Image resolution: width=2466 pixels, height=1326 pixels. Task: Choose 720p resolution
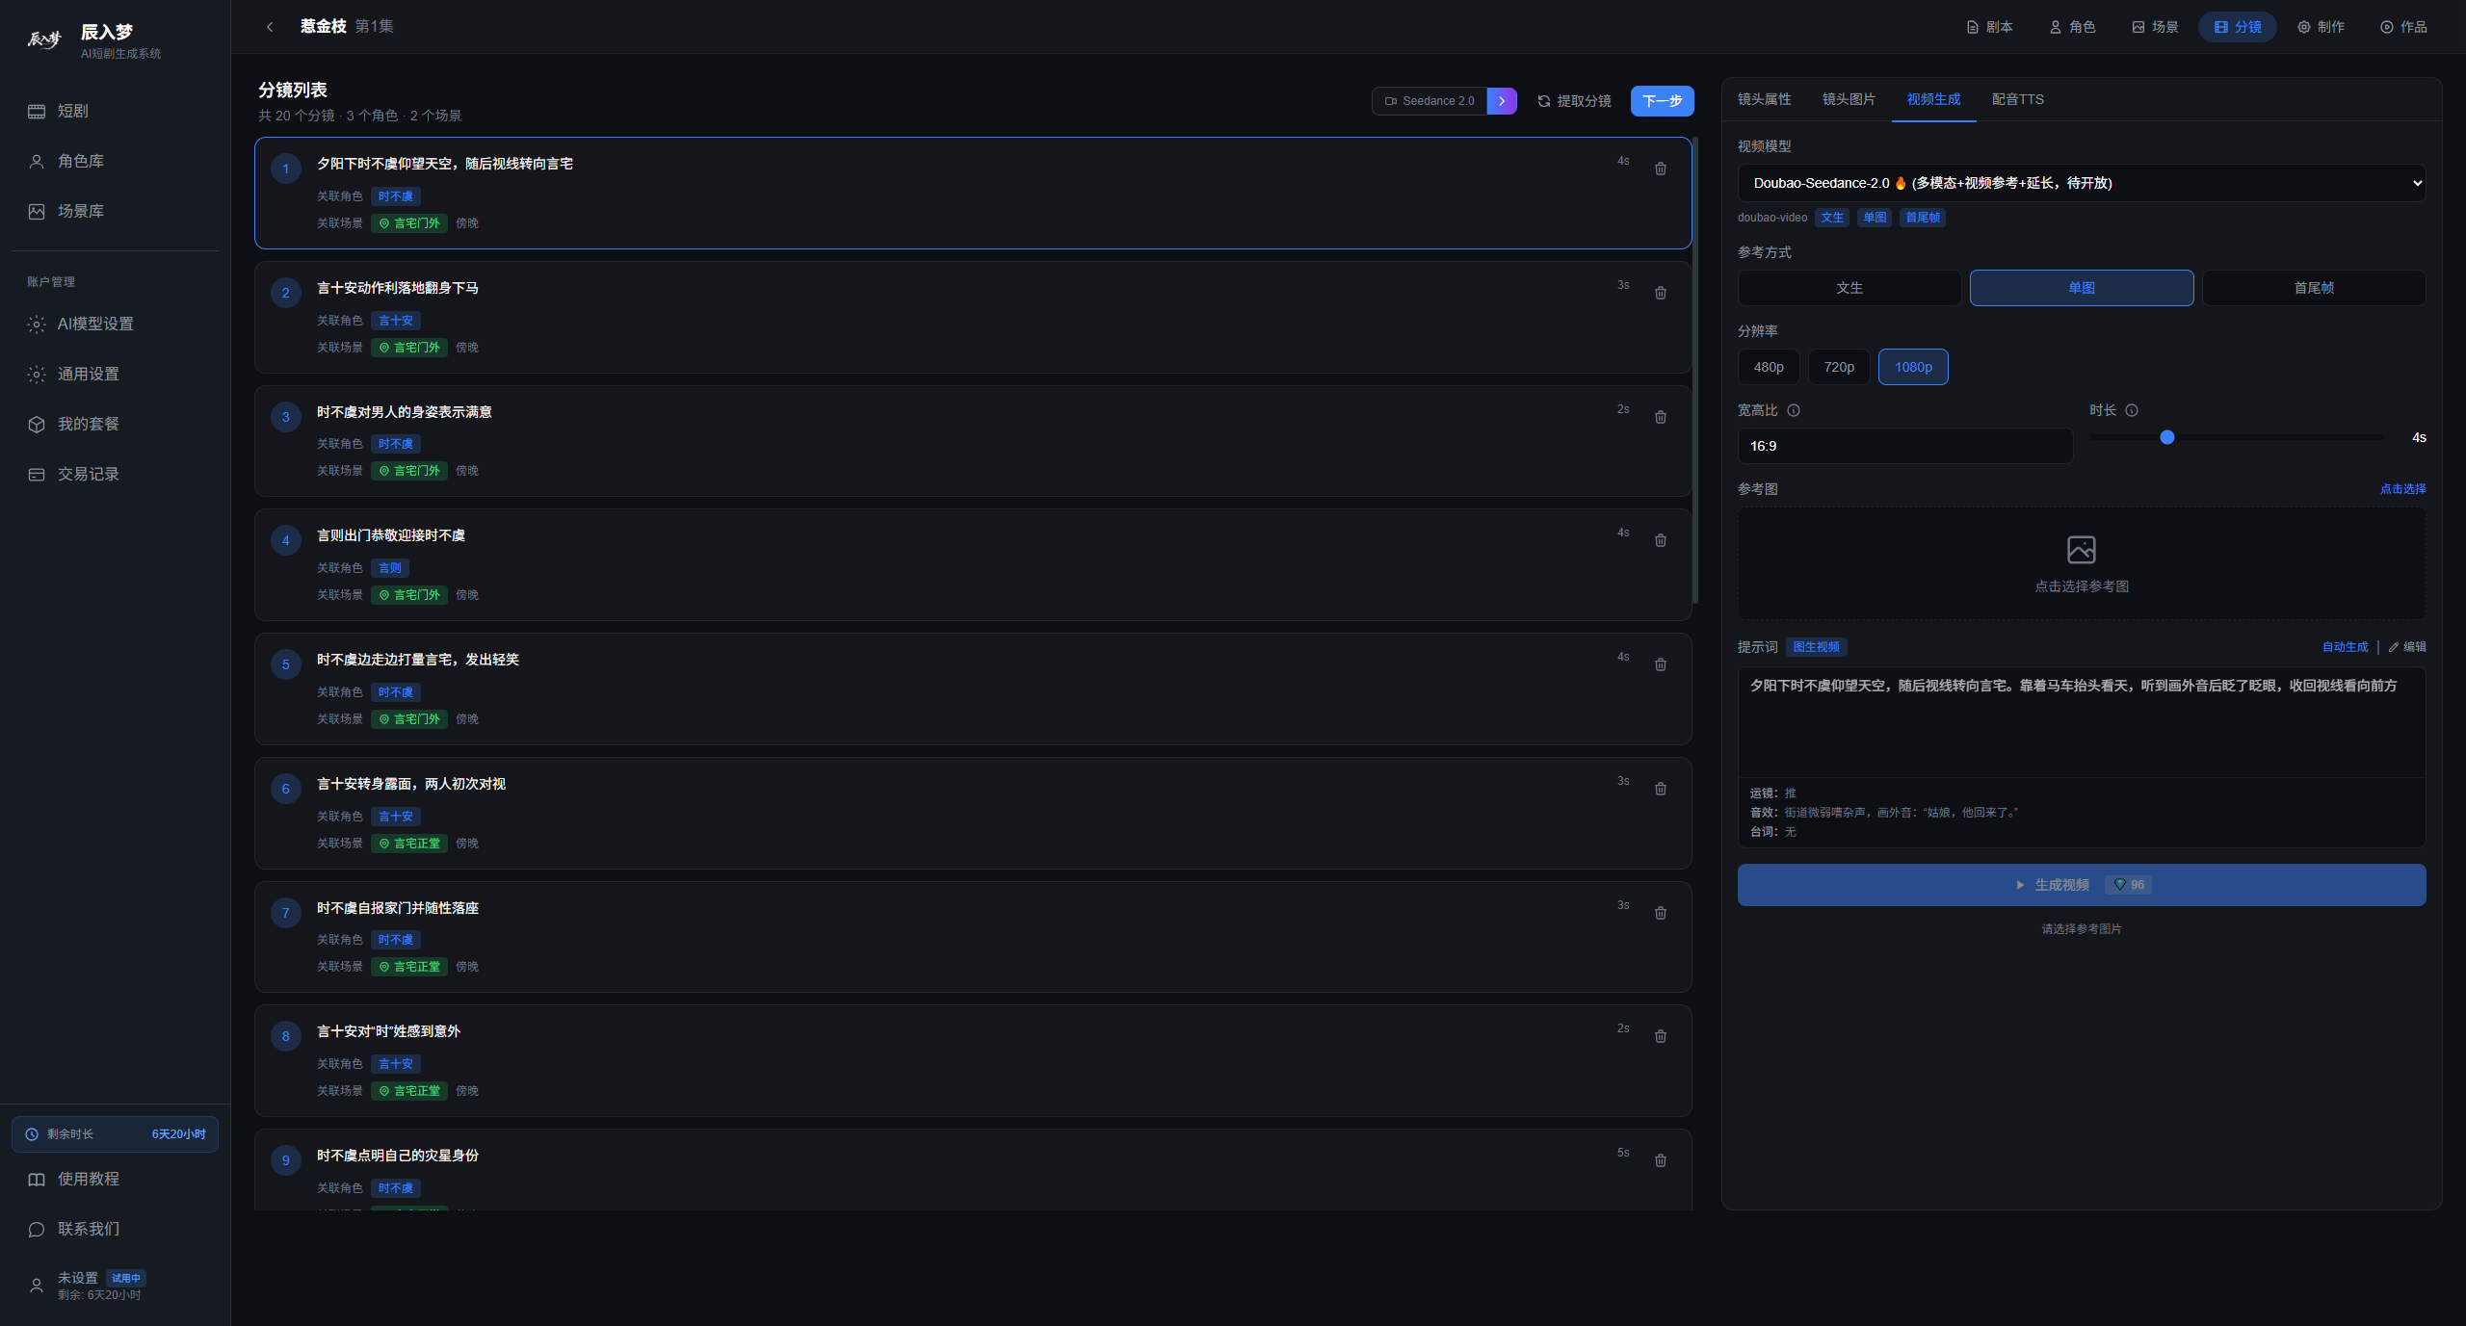(1839, 367)
